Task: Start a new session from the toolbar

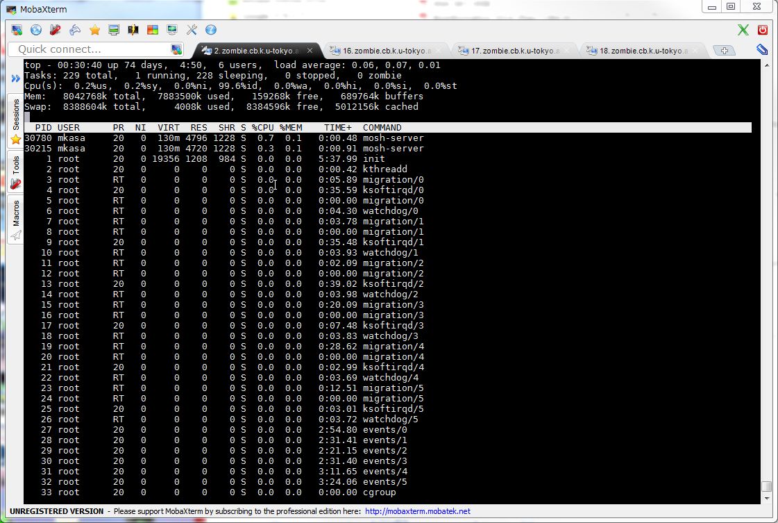Action: [x=17, y=29]
